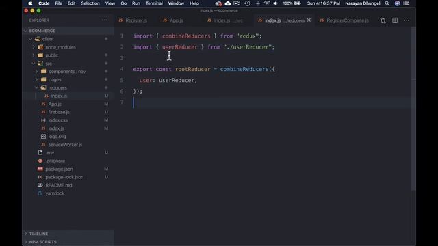
Task: Click the yarn icon beside yarn.lock
Action: tap(40, 193)
